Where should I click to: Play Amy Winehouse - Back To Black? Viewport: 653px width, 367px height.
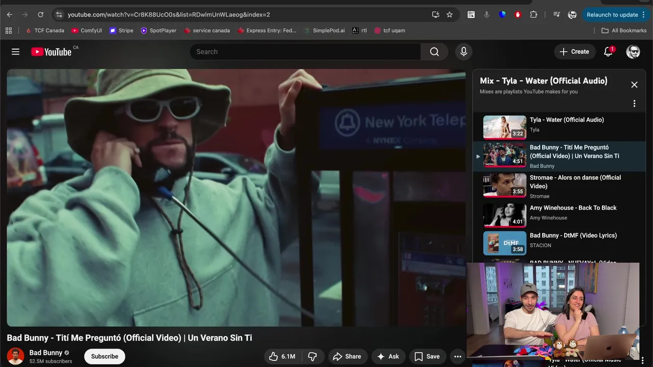point(560,215)
